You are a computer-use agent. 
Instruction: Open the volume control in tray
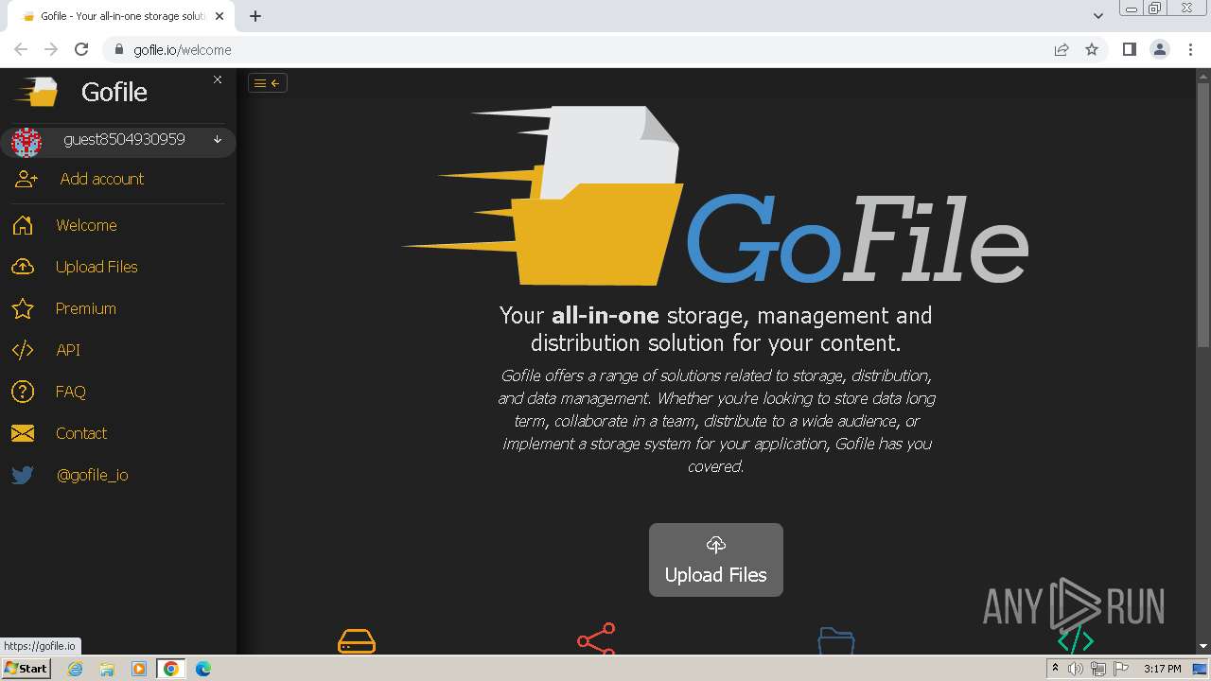click(1076, 669)
